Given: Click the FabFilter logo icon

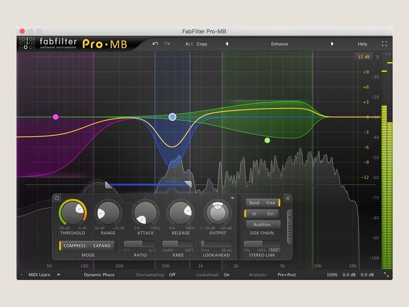Looking at the screenshot, I should tap(27, 43).
